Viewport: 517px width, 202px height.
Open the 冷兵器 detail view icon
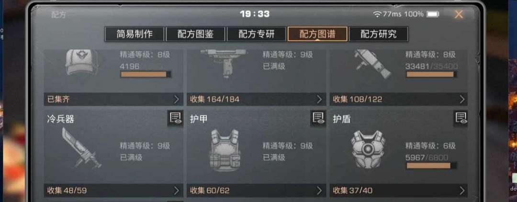click(175, 118)
